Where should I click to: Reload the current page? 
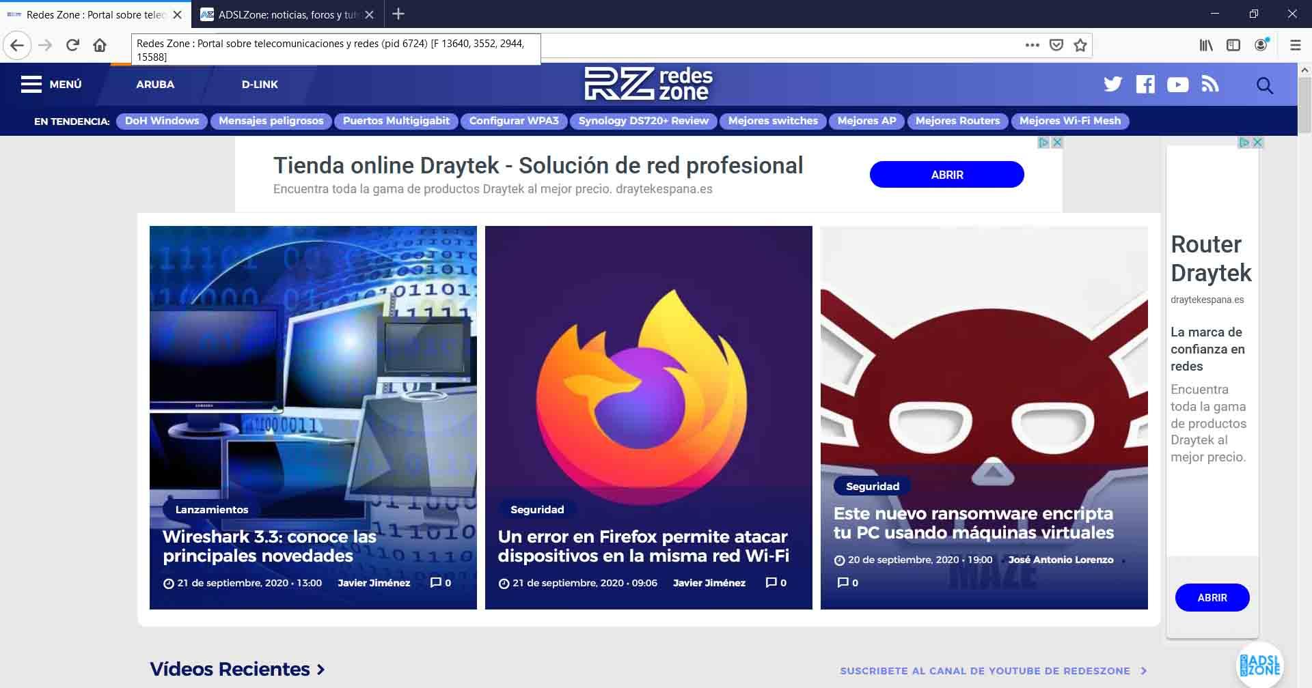(72, 45)
